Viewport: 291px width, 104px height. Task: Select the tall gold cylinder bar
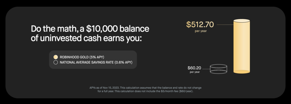click(x=242, y=46)
